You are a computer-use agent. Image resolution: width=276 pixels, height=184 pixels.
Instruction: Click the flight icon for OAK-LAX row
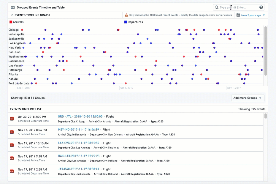(12, 158)
